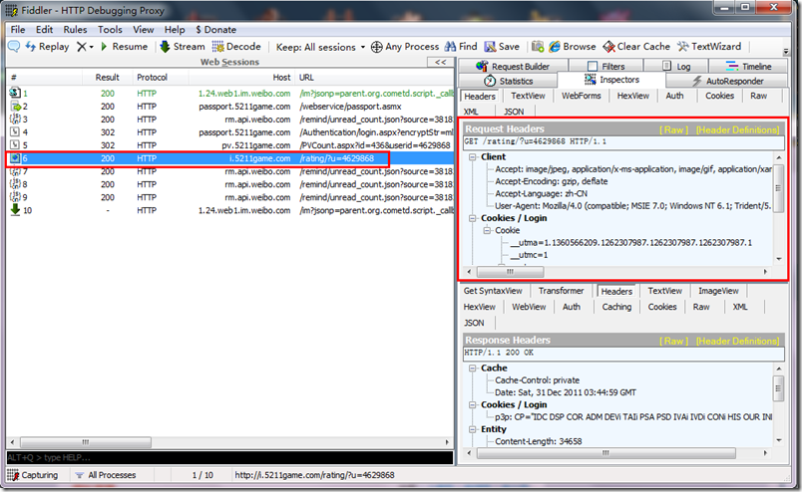Select request WebForms inspector tab

(x=581, y=96)
